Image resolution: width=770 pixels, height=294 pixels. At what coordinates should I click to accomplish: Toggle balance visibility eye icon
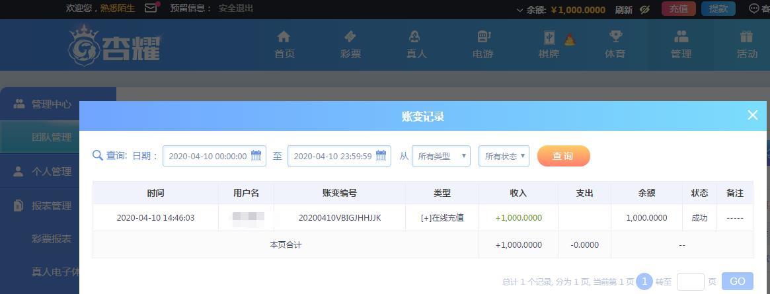pos(645,9)
